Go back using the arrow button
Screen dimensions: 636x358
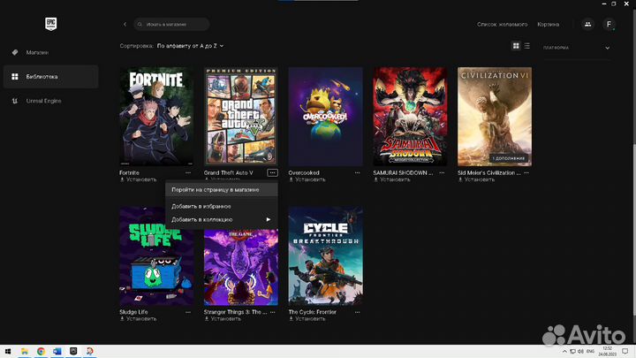(125, 25)
